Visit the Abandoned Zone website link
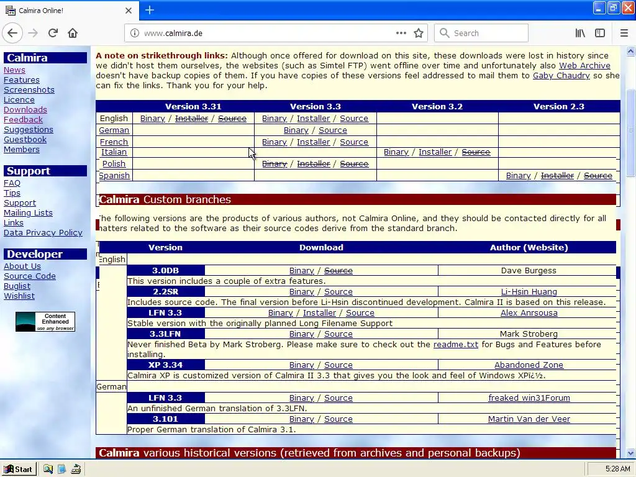Image resolution: width=636 pixels, height=477 pixels. (529, 365)
